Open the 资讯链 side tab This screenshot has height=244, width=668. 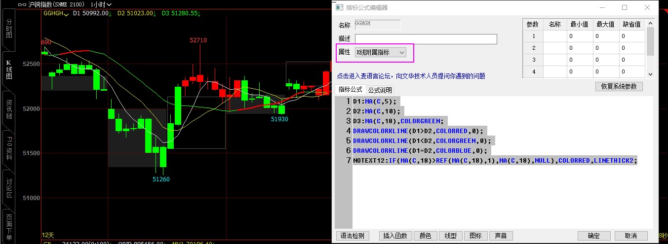click(x=8, y=109)
